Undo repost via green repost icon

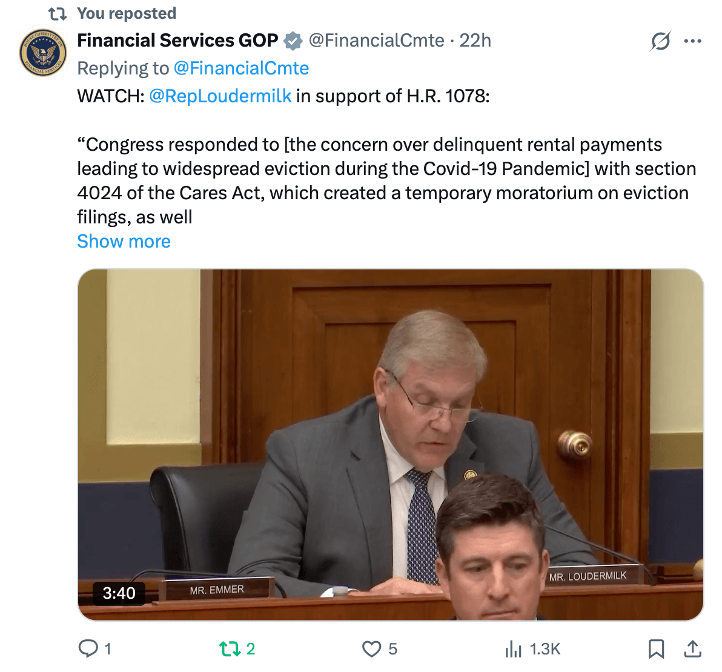[x=230, y=648]
